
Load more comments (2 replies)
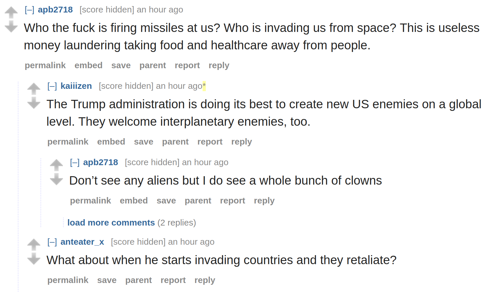(111, 223)
